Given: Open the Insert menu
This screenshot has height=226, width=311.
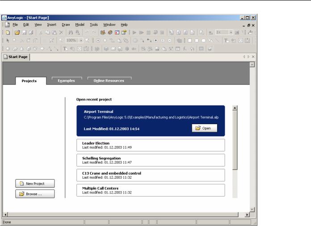Looking at the screenshot, I should (x=51, y=25).
